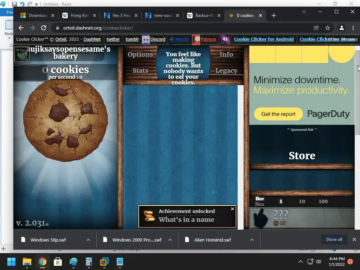Image resolution: width=360 pixels, height=270 pixels.
Task: Open Microsoft Store from taskbar
Action: click(58, 262)
